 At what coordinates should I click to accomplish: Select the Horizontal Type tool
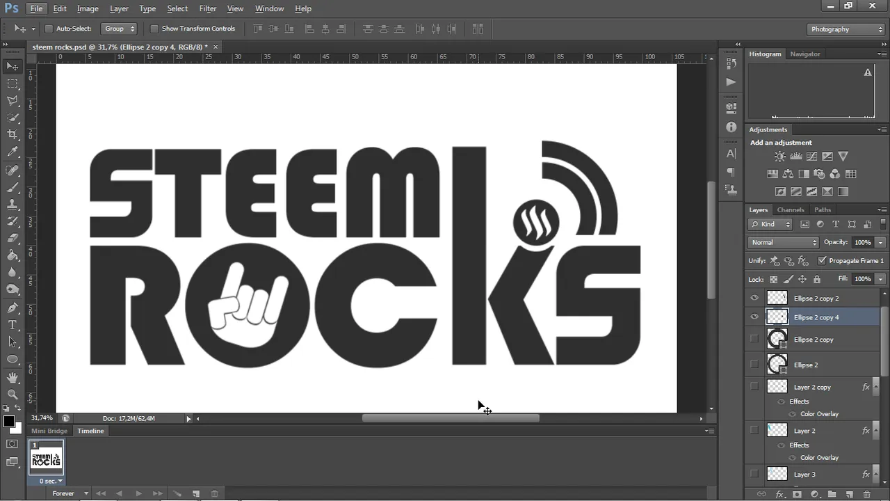(x=13, y=325)
